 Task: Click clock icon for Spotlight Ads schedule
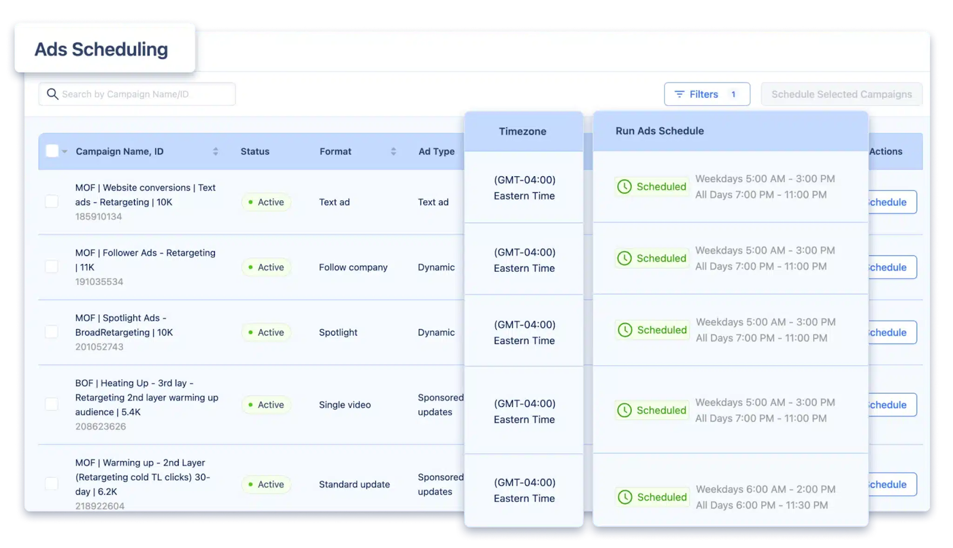[x=625, y=330]
